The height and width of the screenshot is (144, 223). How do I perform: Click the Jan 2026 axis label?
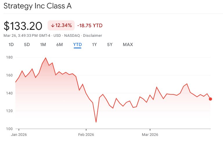[x=19, y=135]
